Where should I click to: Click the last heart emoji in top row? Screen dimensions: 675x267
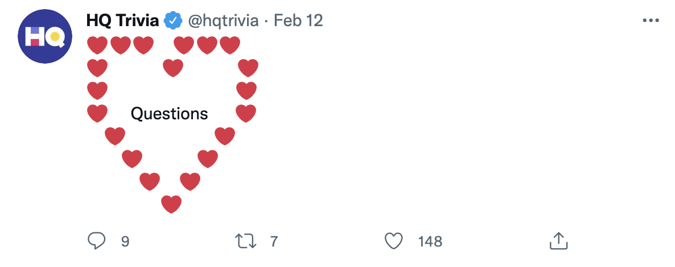230,45
